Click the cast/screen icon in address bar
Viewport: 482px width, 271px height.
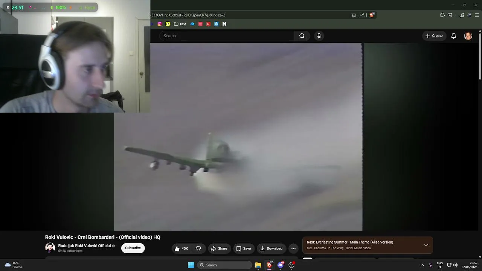(354, 15)
